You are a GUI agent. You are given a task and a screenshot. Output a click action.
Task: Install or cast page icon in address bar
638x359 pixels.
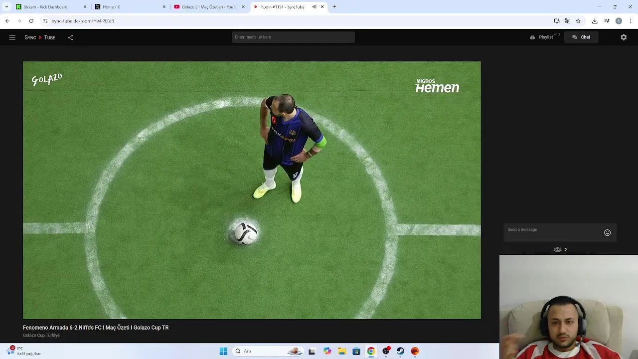pyautogui.click(x=557, y=21)
